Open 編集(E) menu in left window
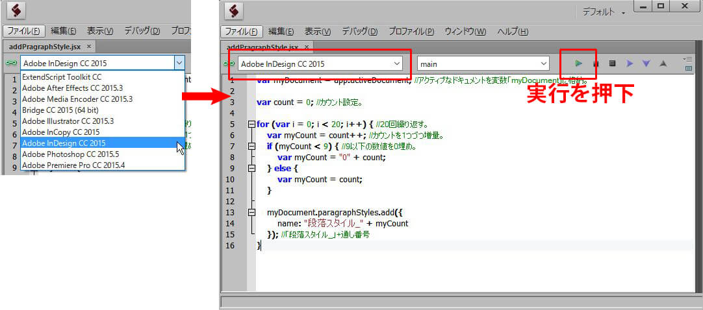This screenshot has height=310, width=703. coord(63,31)
